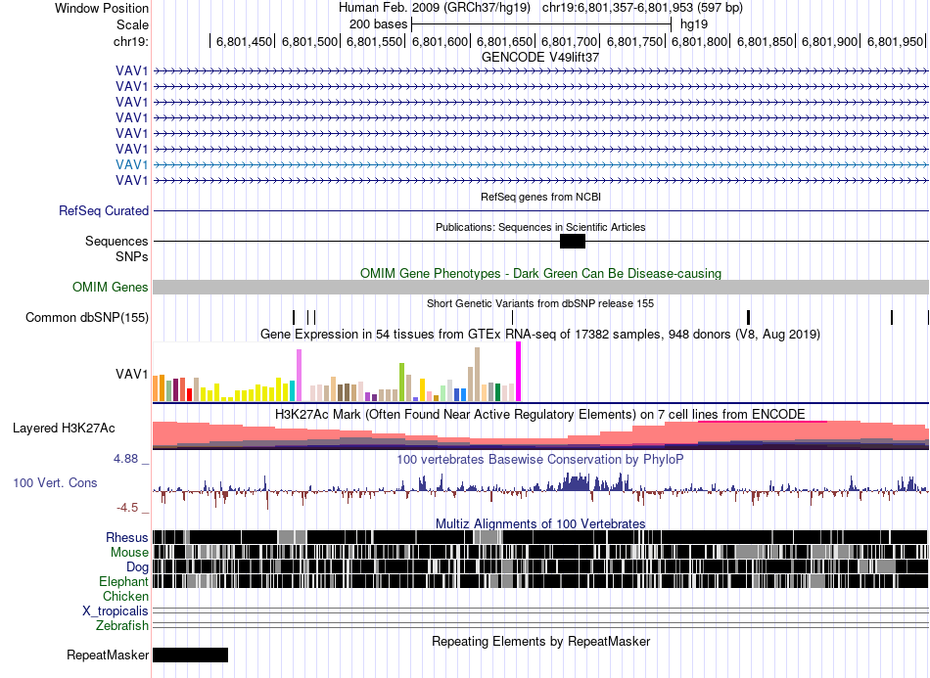
Task: Click the hg19 label beside scale bar
Action: point(694,24)
